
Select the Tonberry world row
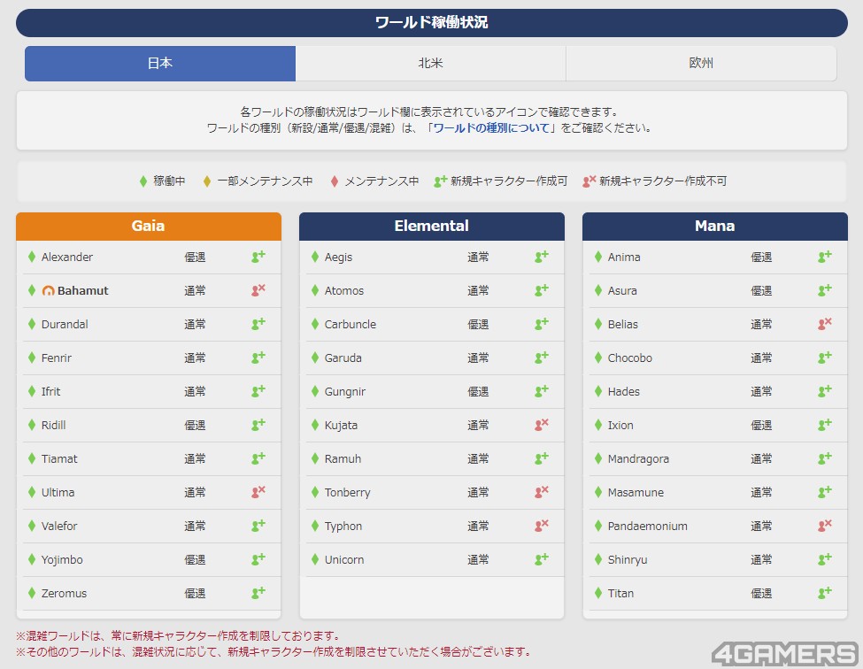432,492
